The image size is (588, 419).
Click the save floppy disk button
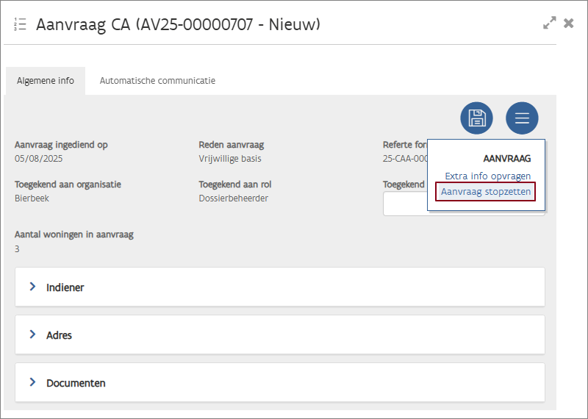[476, 118]
